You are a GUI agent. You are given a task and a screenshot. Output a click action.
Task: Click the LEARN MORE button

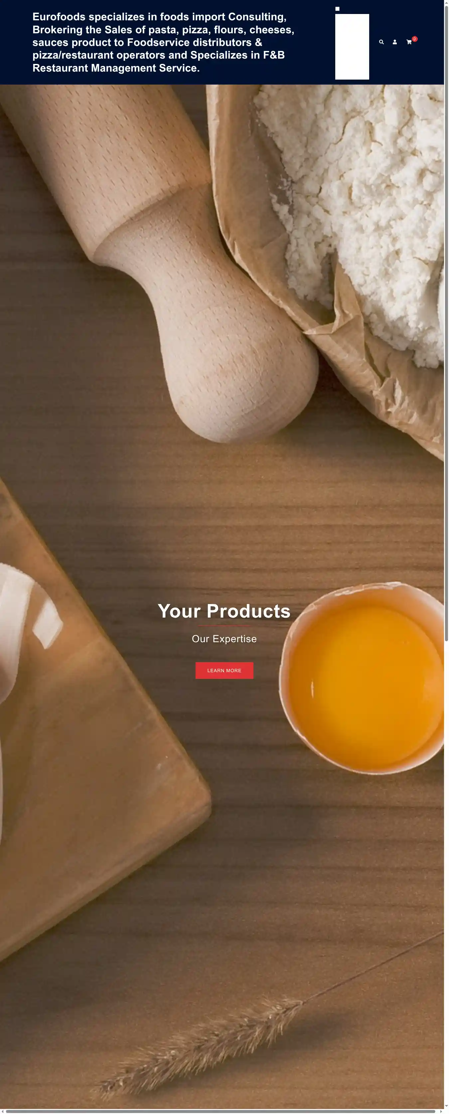[224, 670]
